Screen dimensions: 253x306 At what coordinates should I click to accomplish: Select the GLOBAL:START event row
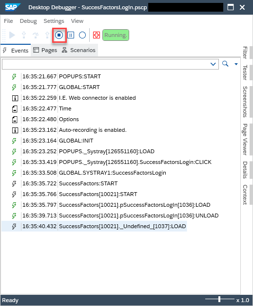(x=79, y=87)
